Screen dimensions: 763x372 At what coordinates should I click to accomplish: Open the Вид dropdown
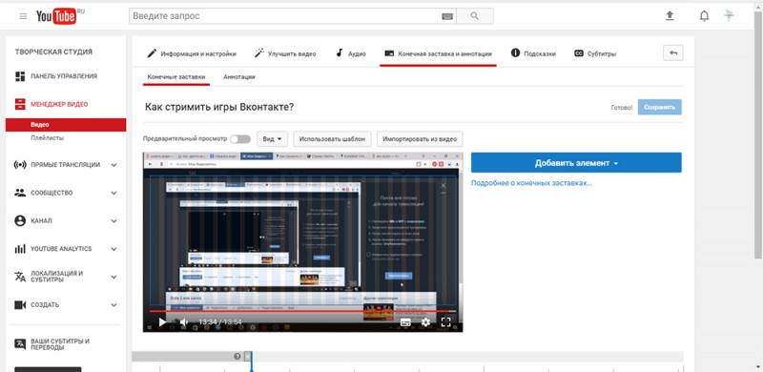[272, 138]
